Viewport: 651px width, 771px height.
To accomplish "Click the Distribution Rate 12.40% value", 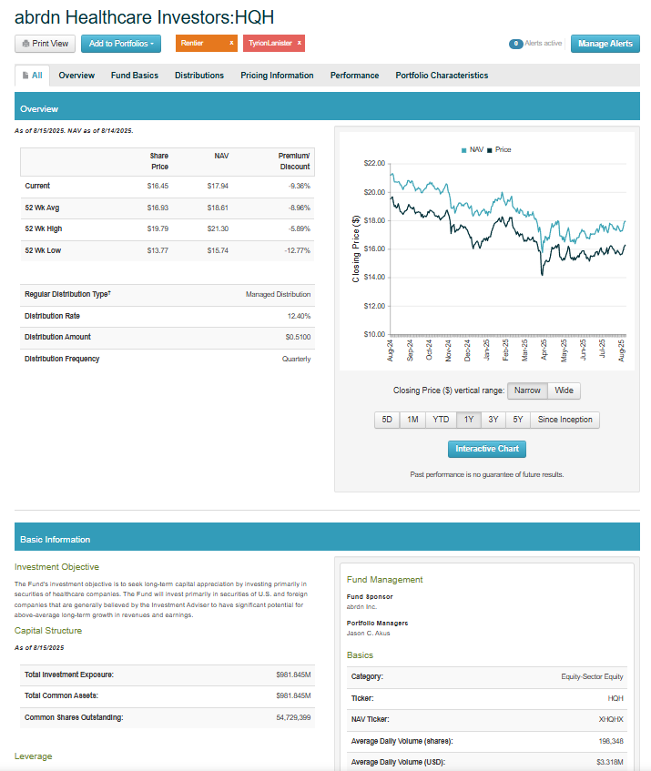I will click(x=299, y=316).
